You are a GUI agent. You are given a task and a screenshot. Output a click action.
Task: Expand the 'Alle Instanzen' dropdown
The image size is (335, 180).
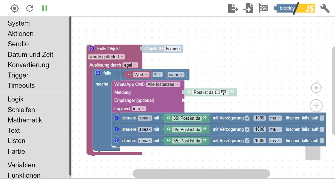pos(163,85)
